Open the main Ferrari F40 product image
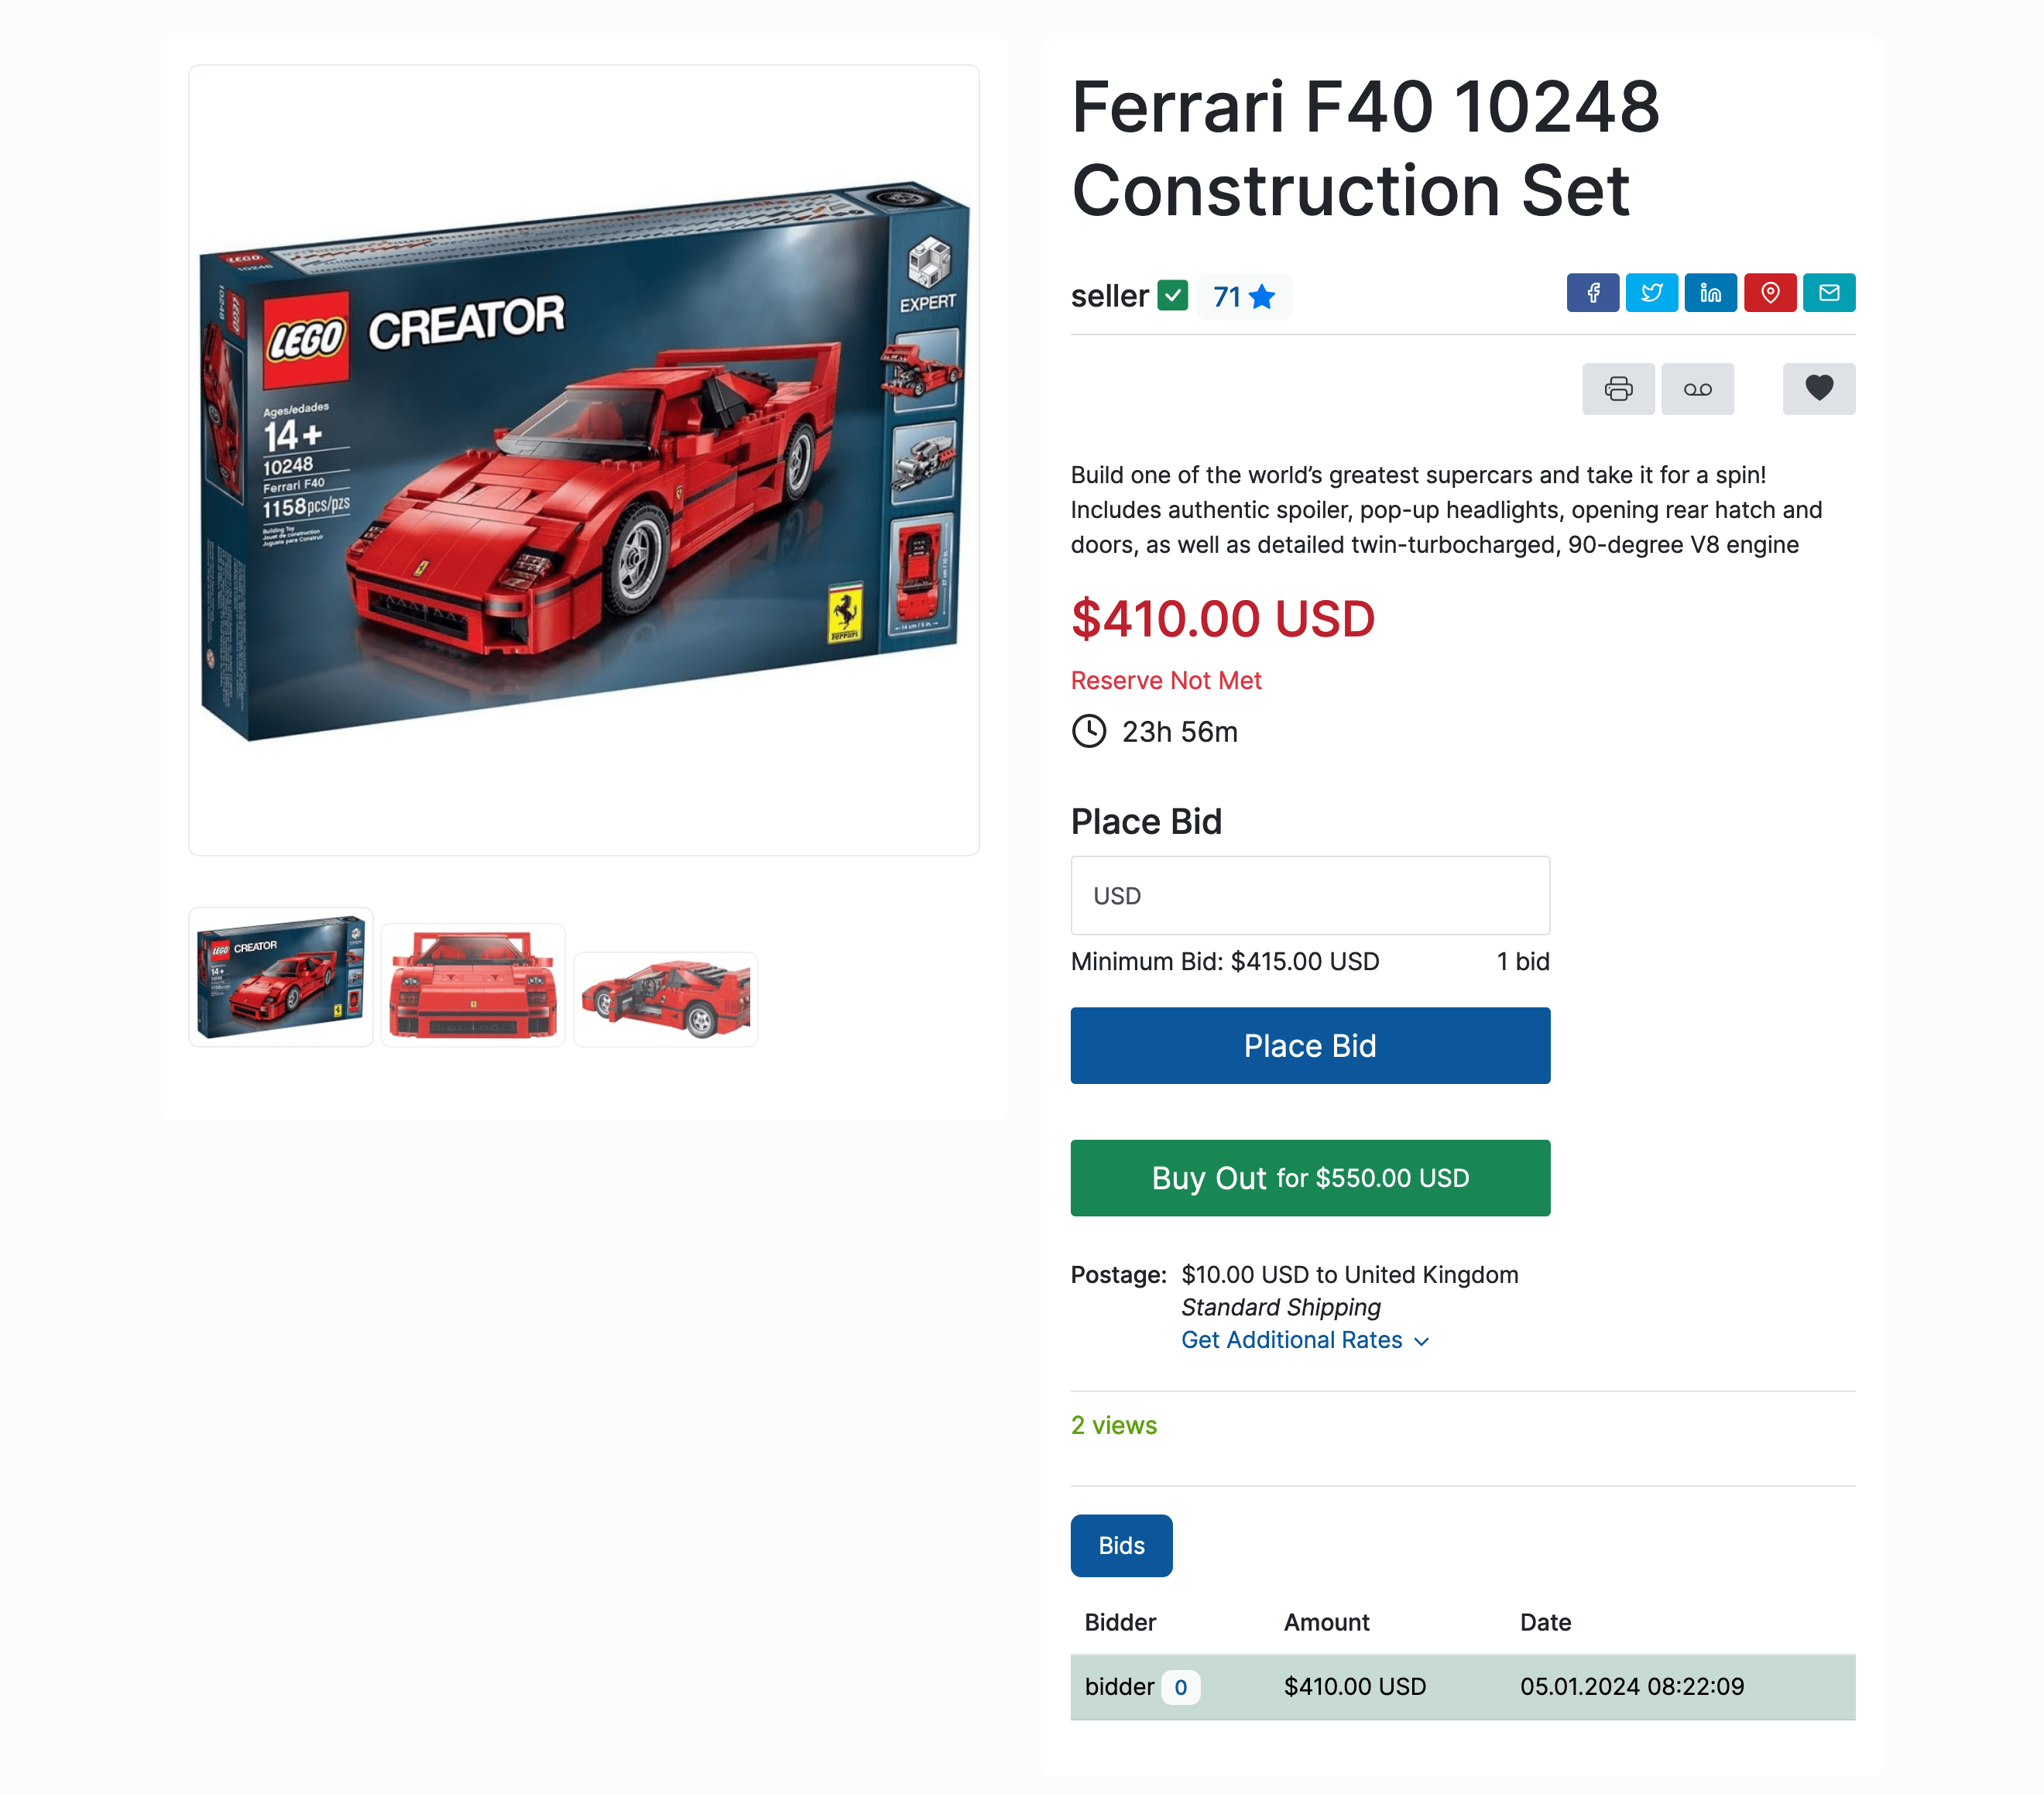2044x1794 pixels. tap(584, 460)
